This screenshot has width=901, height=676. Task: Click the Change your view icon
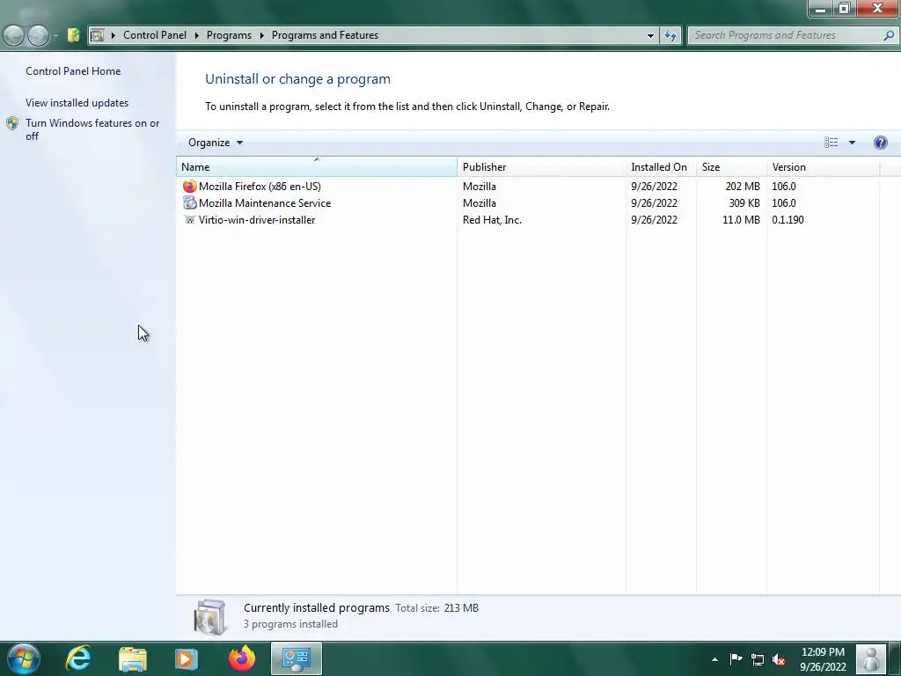point(831,143)
